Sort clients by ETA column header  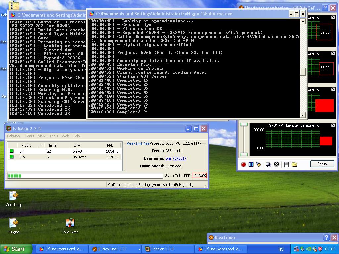(87, 145)
